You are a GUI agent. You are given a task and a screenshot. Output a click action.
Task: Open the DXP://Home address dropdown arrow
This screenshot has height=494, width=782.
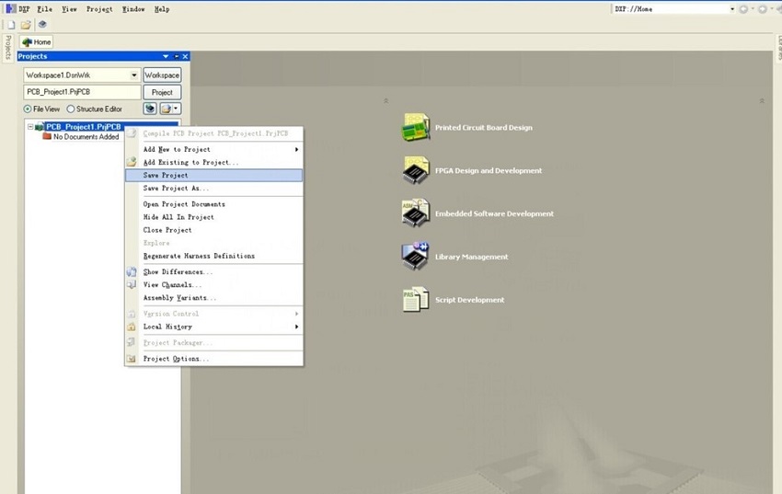tap(732, 9)
